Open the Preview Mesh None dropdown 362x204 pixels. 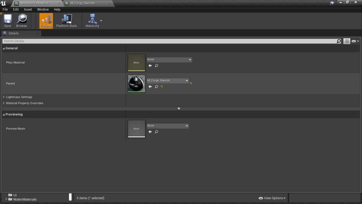tap(168, 126)
